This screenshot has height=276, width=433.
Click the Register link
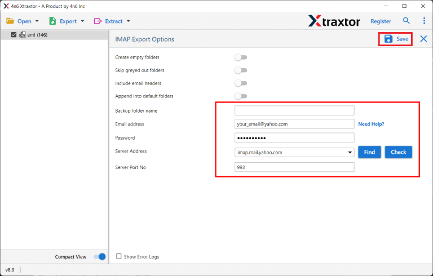click(x=381, y=21)
